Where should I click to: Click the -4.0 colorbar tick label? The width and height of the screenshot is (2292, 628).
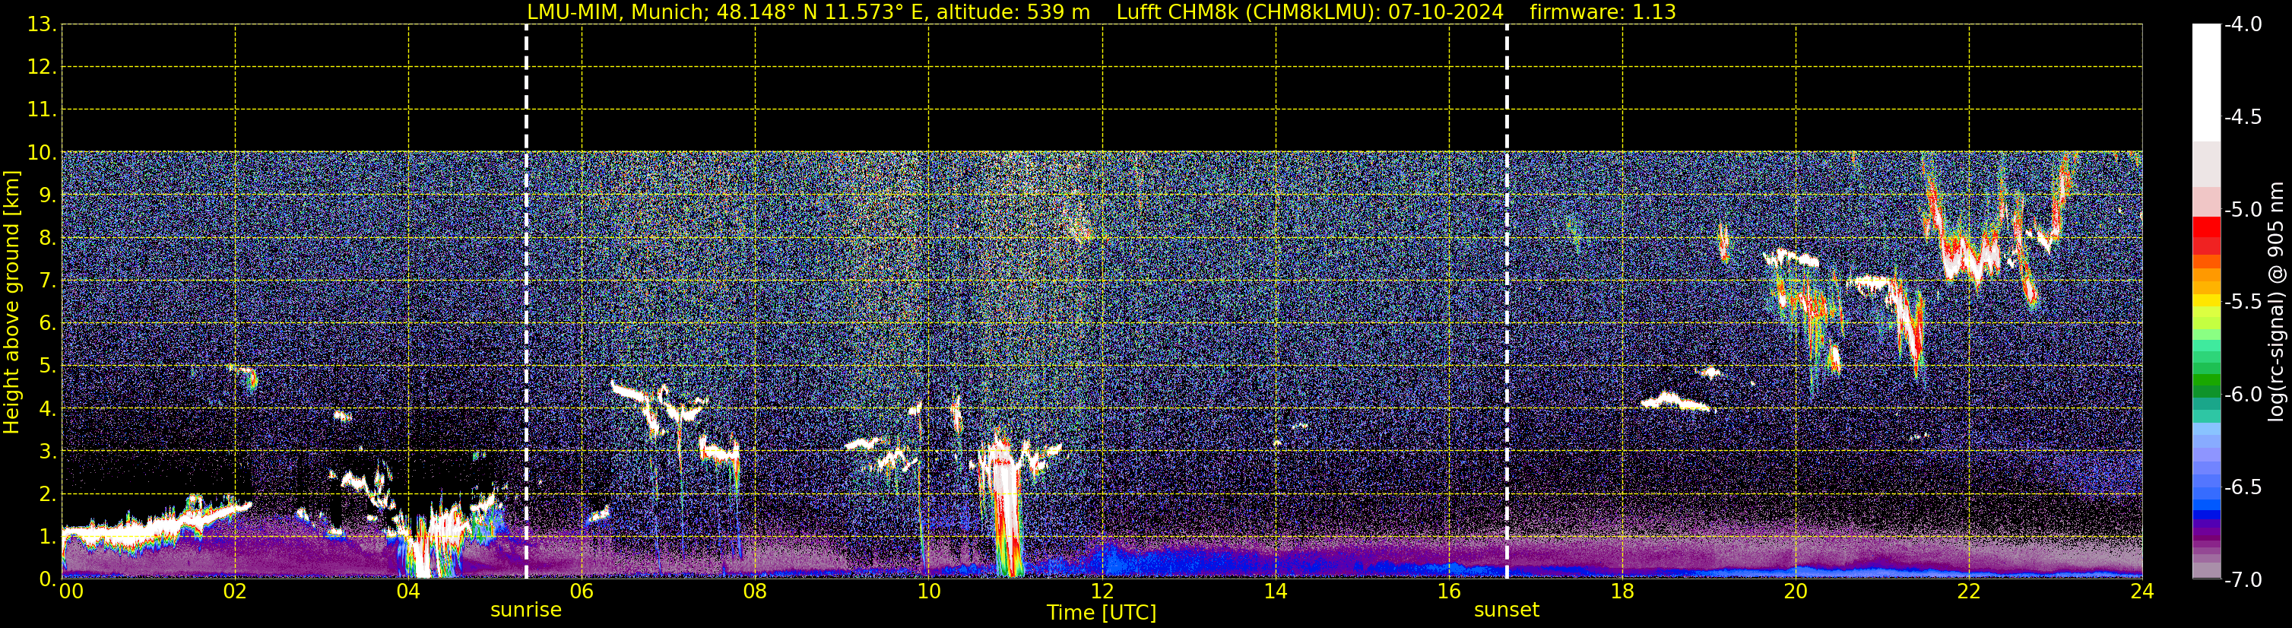(x=2242, y=25)
